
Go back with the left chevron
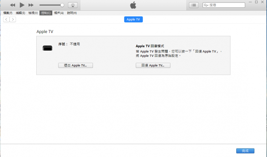pos(6,19)
